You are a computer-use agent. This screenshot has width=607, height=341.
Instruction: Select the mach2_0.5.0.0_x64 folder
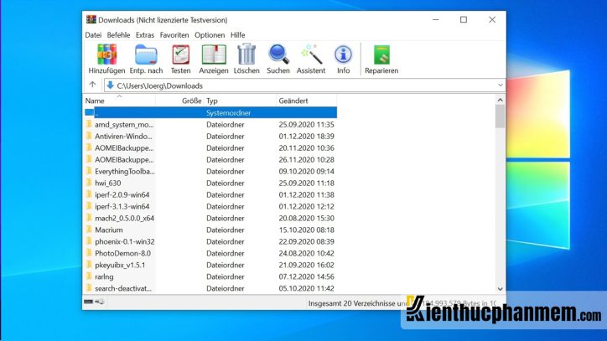click(x=125, y=218)
